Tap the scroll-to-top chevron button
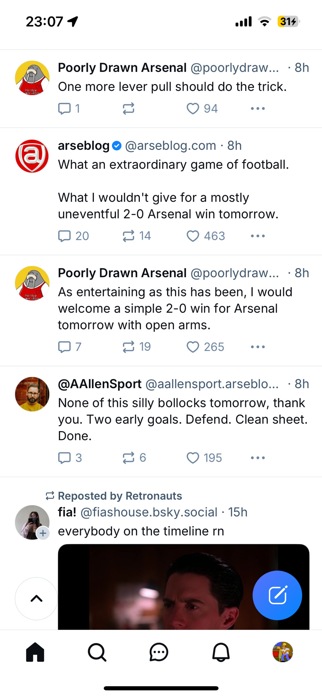This screenshot has height=697, width=322. (x=36, y=599)
